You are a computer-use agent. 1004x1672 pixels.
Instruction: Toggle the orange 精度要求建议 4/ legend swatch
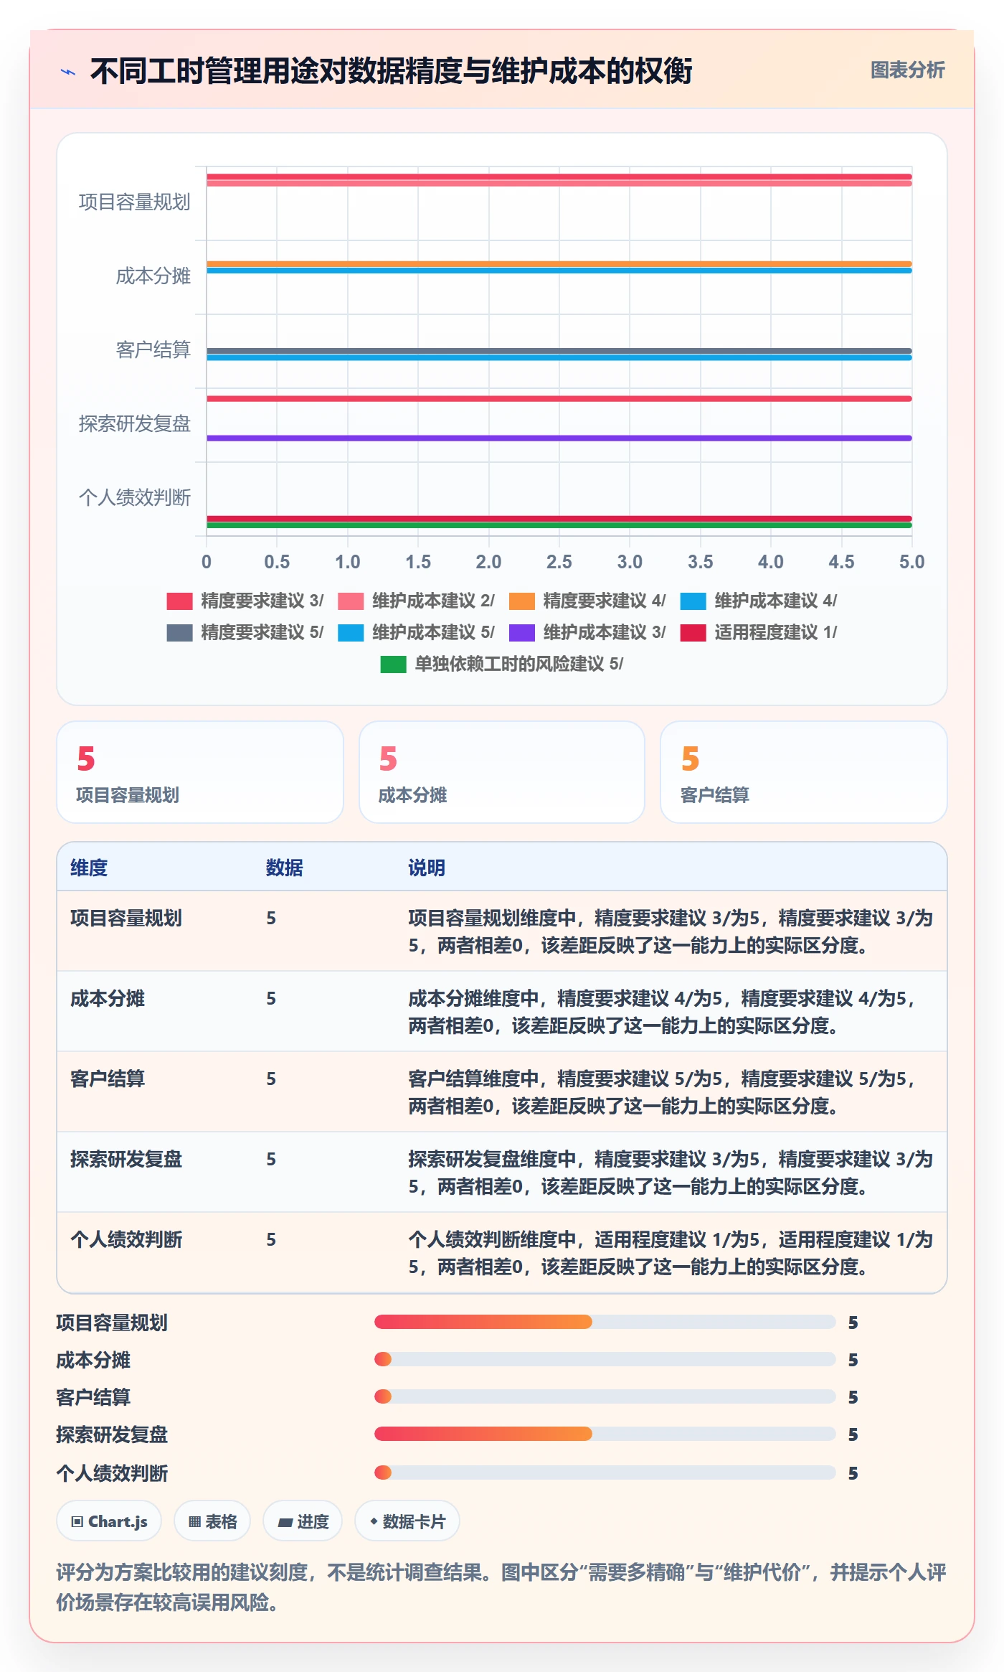[522, 601]
